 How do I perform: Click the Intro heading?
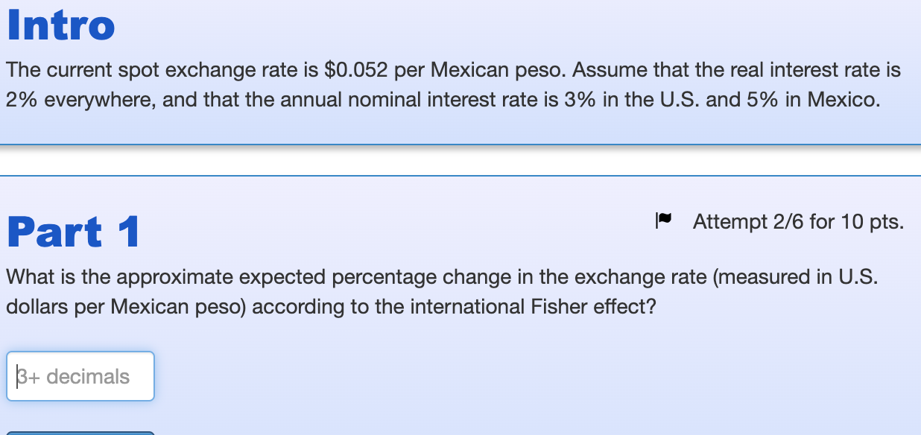60,25
